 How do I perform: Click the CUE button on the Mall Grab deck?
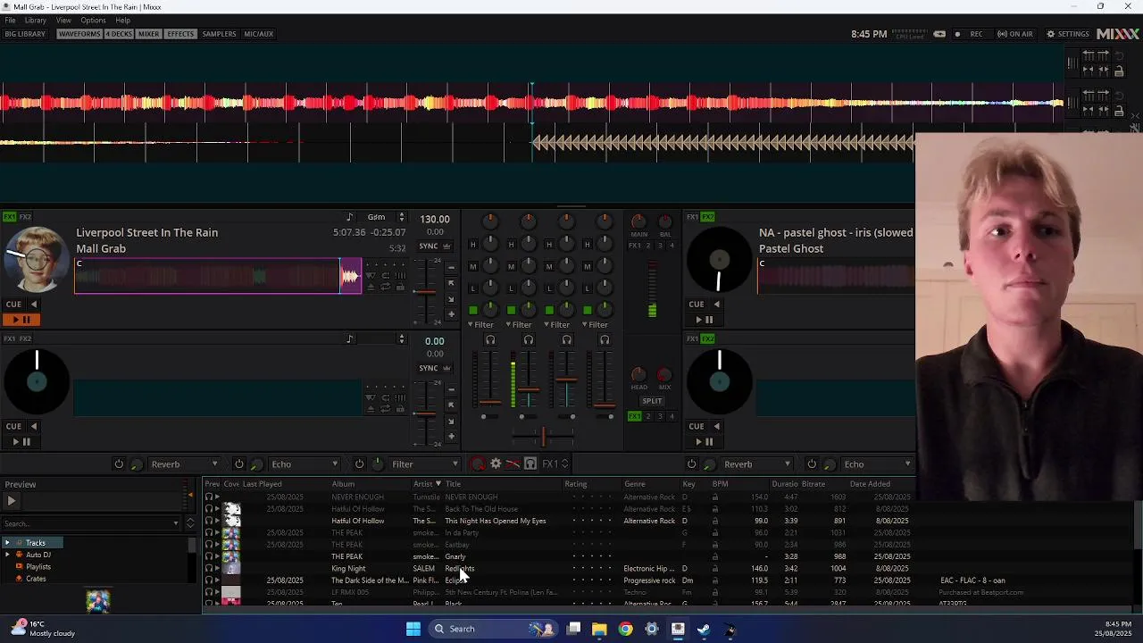[14, 304]
